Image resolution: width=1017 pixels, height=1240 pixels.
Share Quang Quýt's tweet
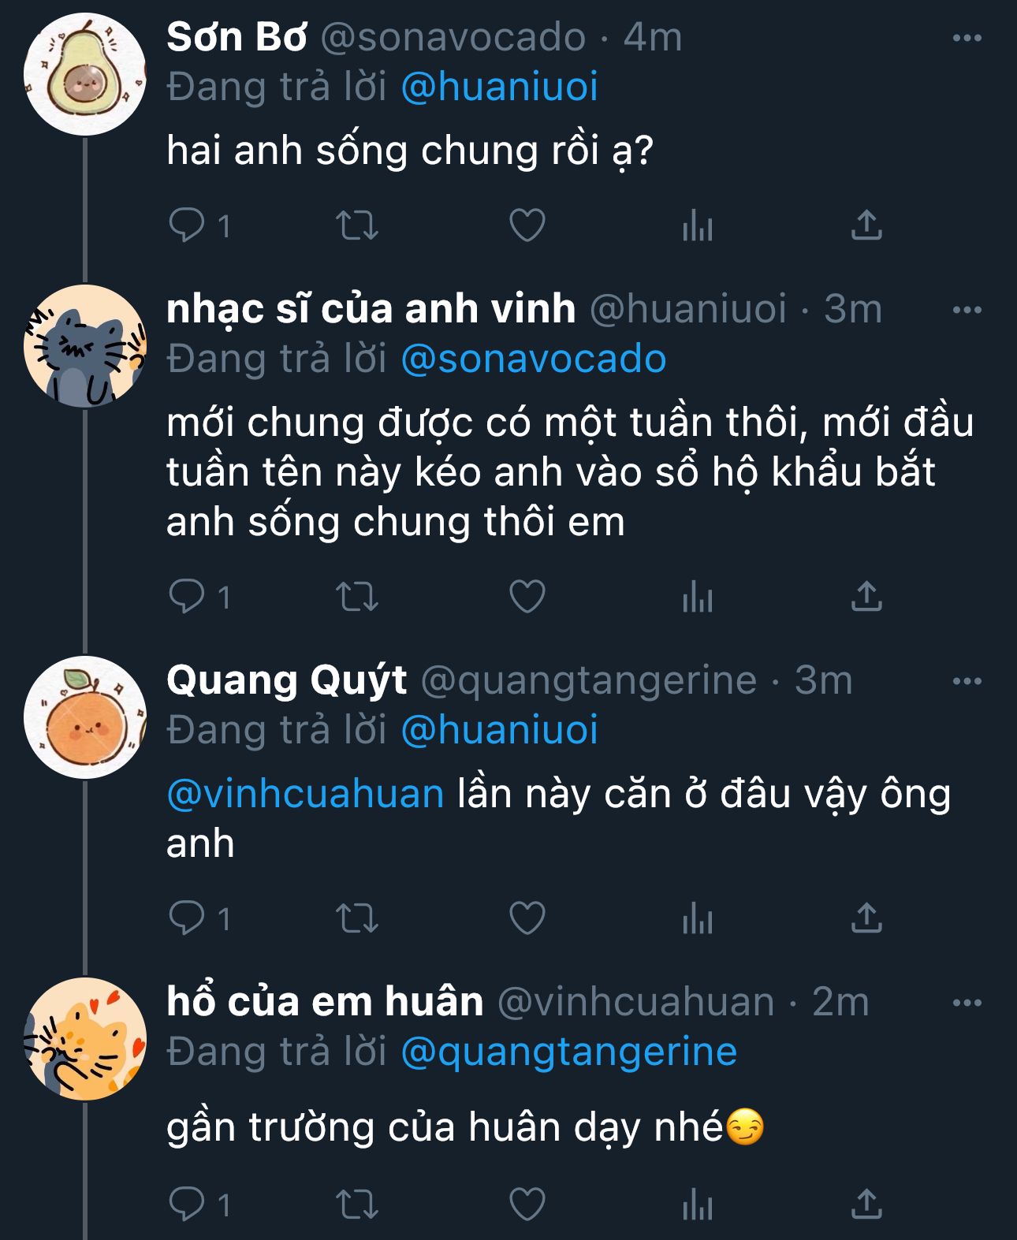pyautogui.click(x=866, y=918)
